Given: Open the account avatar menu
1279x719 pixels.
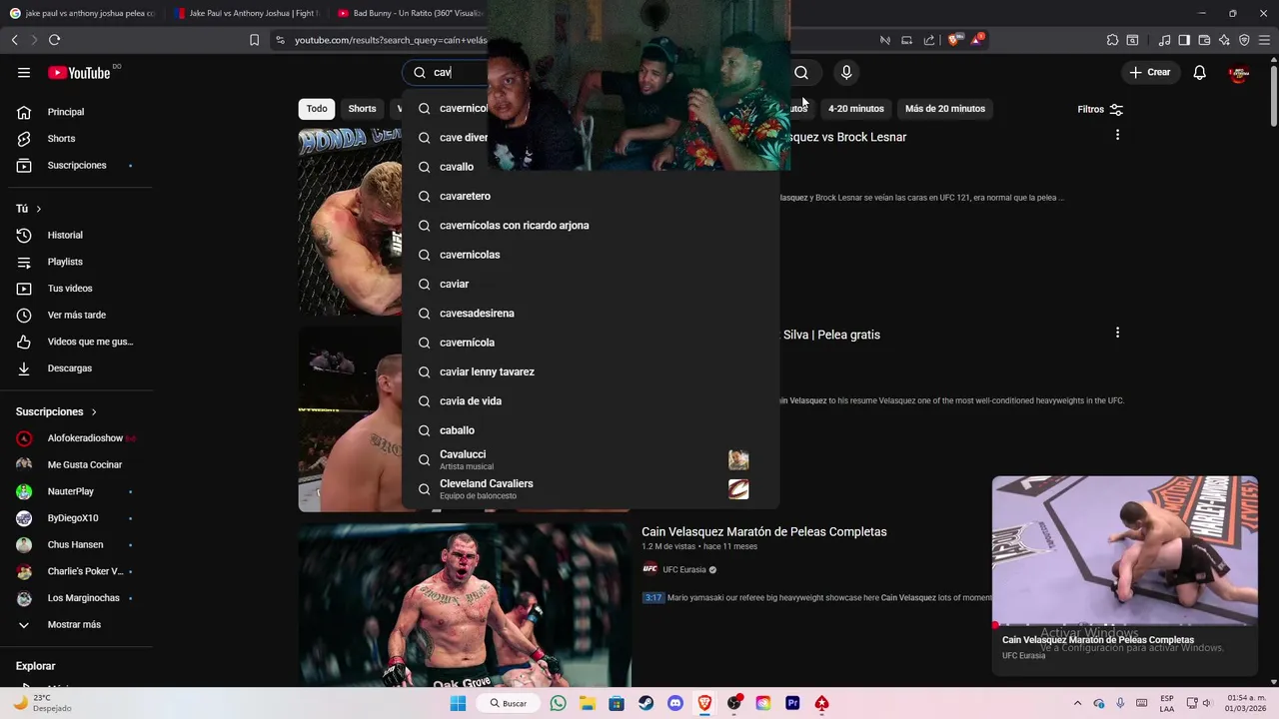Looking at the screenshot, I should 1239,72.
